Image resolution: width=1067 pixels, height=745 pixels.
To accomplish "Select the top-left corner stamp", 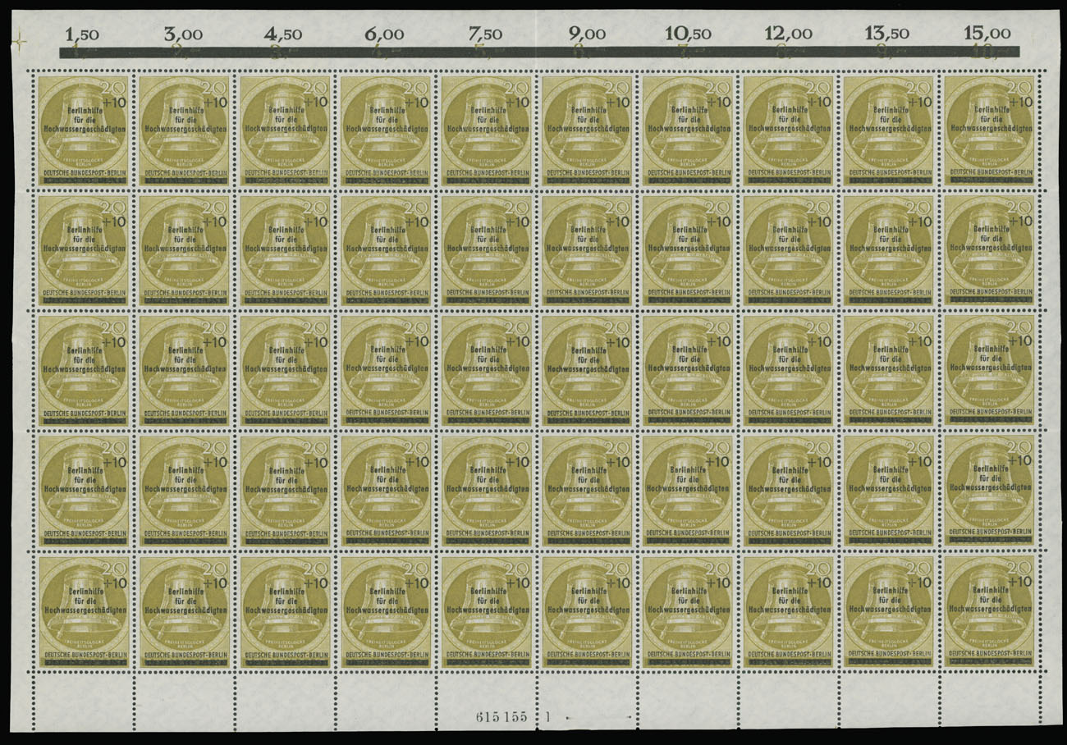I will (x=83, y=130).
